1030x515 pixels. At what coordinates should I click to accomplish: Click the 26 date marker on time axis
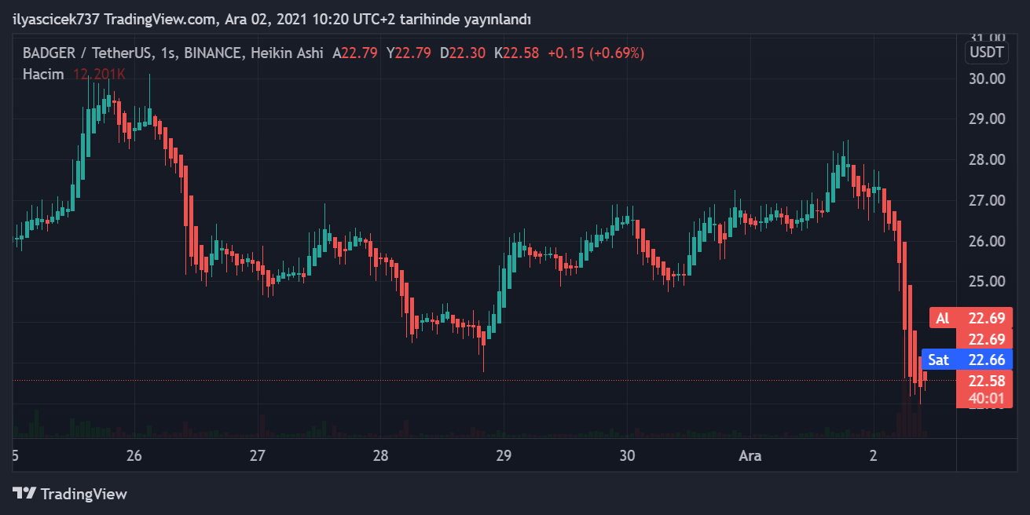[x=134, y=455]
